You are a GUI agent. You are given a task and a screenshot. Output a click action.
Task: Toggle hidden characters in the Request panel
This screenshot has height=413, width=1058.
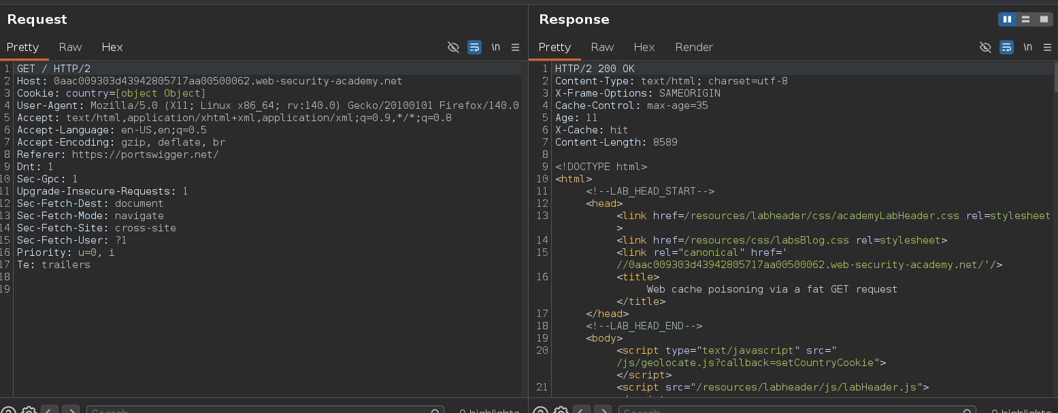[453, 47]
